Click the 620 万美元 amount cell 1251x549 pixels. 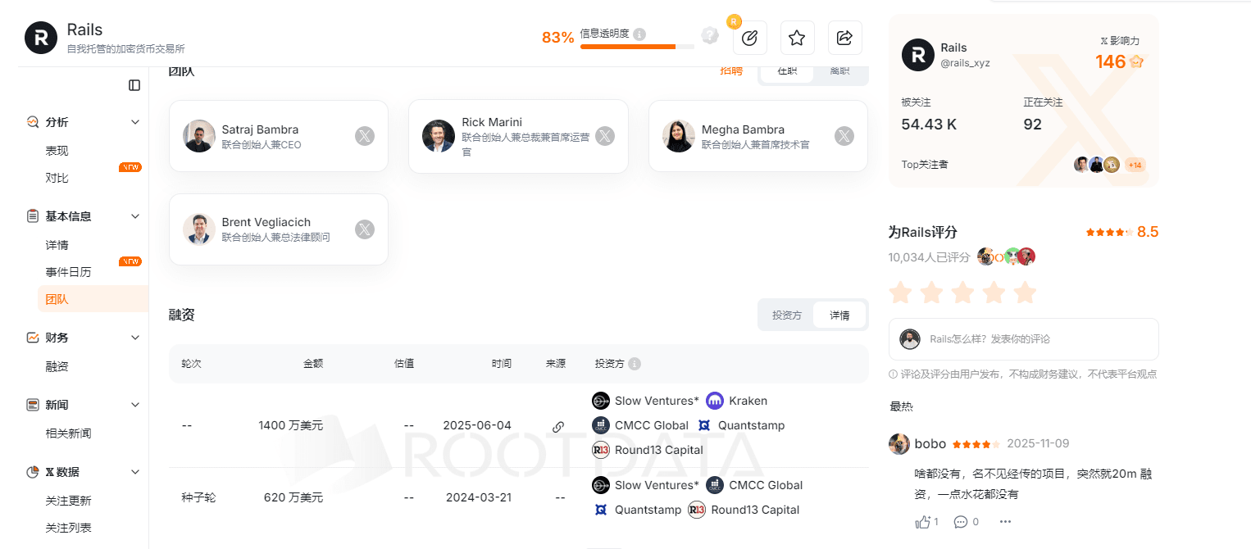(293, 497)
